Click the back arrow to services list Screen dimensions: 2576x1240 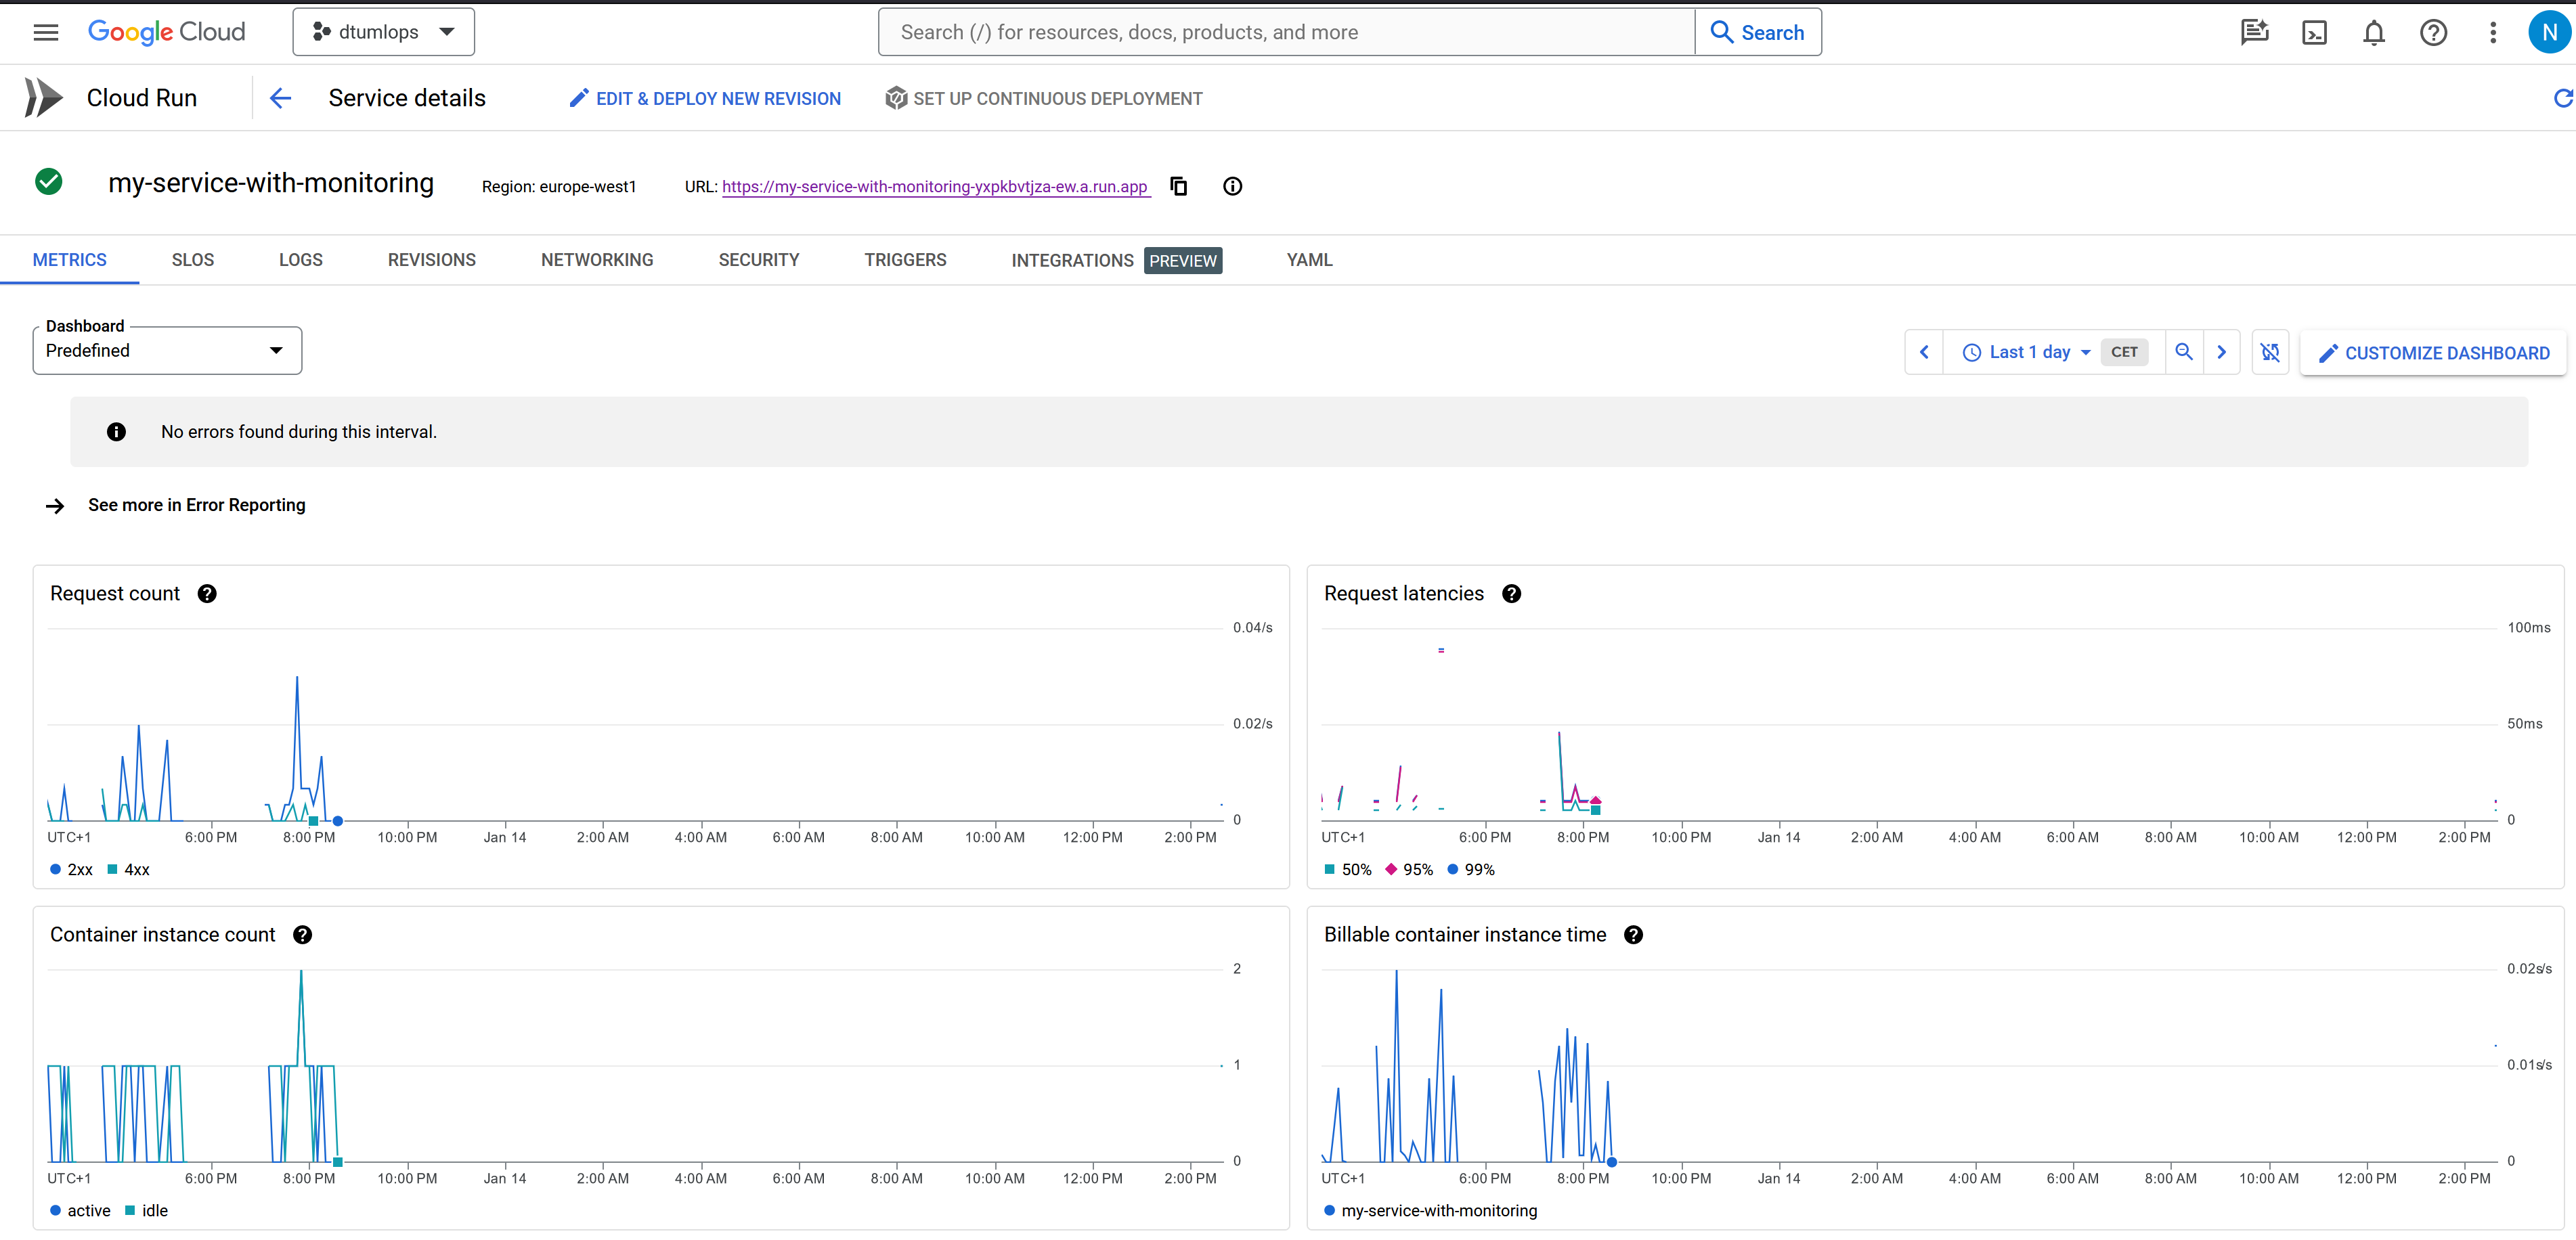[x=281, y=98]
